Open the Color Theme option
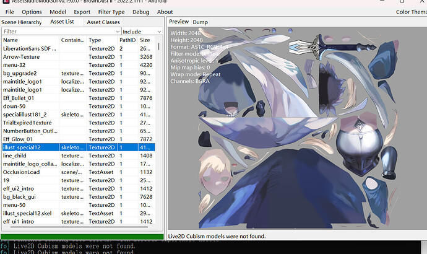Image resolution: width=427 pixels, height=254 pixels. [x=411, y=12]
